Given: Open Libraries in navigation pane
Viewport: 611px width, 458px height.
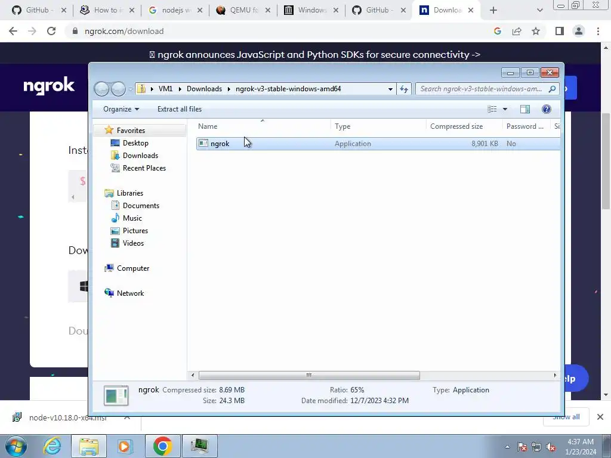Looking at the screenshot, I should coord(129,193).
